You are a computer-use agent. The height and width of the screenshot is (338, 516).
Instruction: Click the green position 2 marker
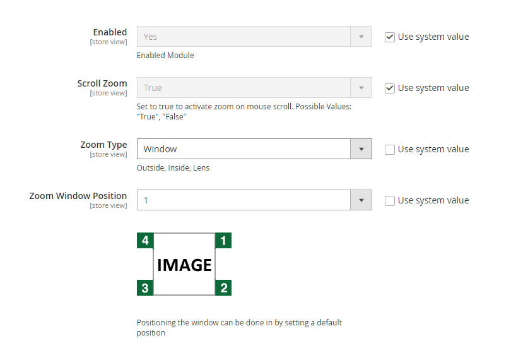tap(223, 288)
